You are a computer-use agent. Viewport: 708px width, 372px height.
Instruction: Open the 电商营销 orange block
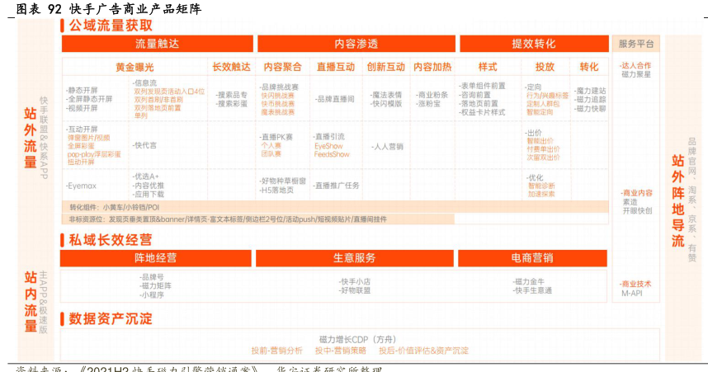coord(532,258)
